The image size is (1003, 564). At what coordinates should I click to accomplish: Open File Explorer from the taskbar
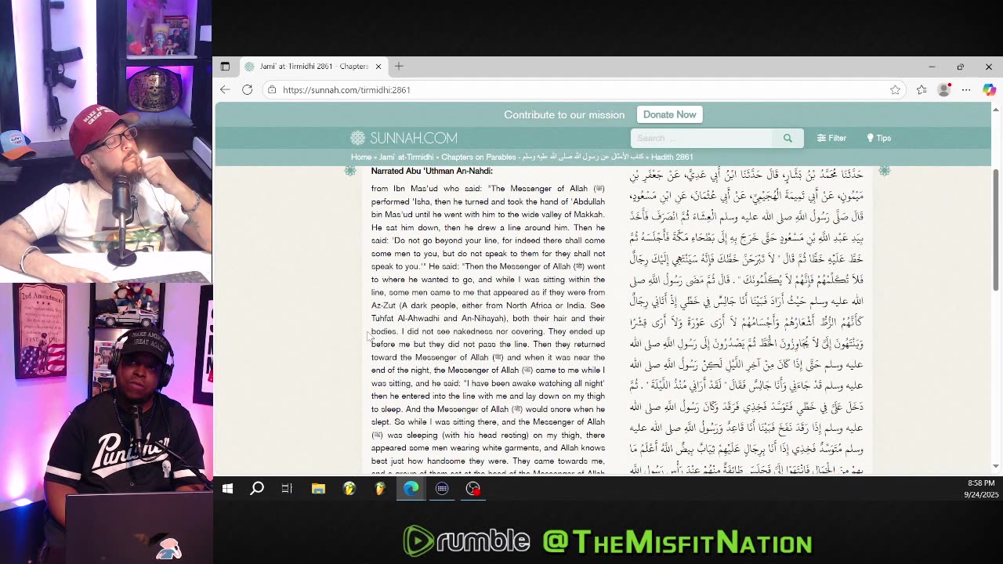click(318, 489)
